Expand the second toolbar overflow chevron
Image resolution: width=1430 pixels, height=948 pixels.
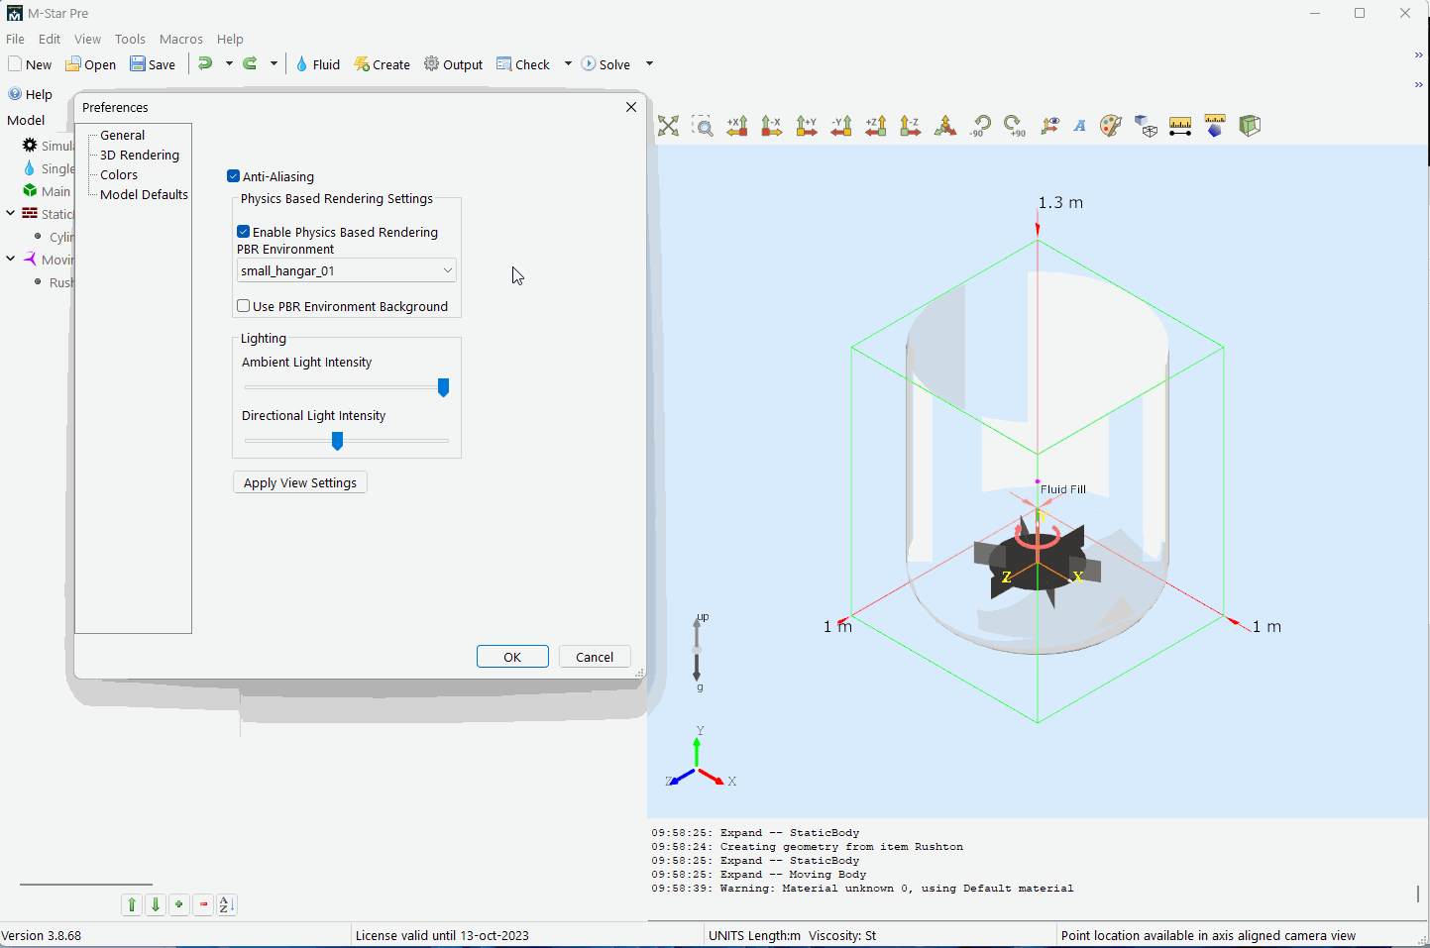click(x=1418, y=85)
